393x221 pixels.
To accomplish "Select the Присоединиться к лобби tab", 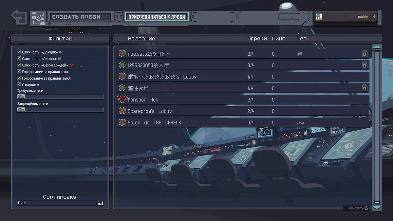I will [x=157, y=17].
